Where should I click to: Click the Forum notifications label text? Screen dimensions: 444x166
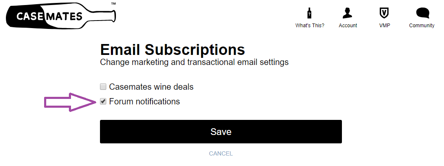point(144,101)
